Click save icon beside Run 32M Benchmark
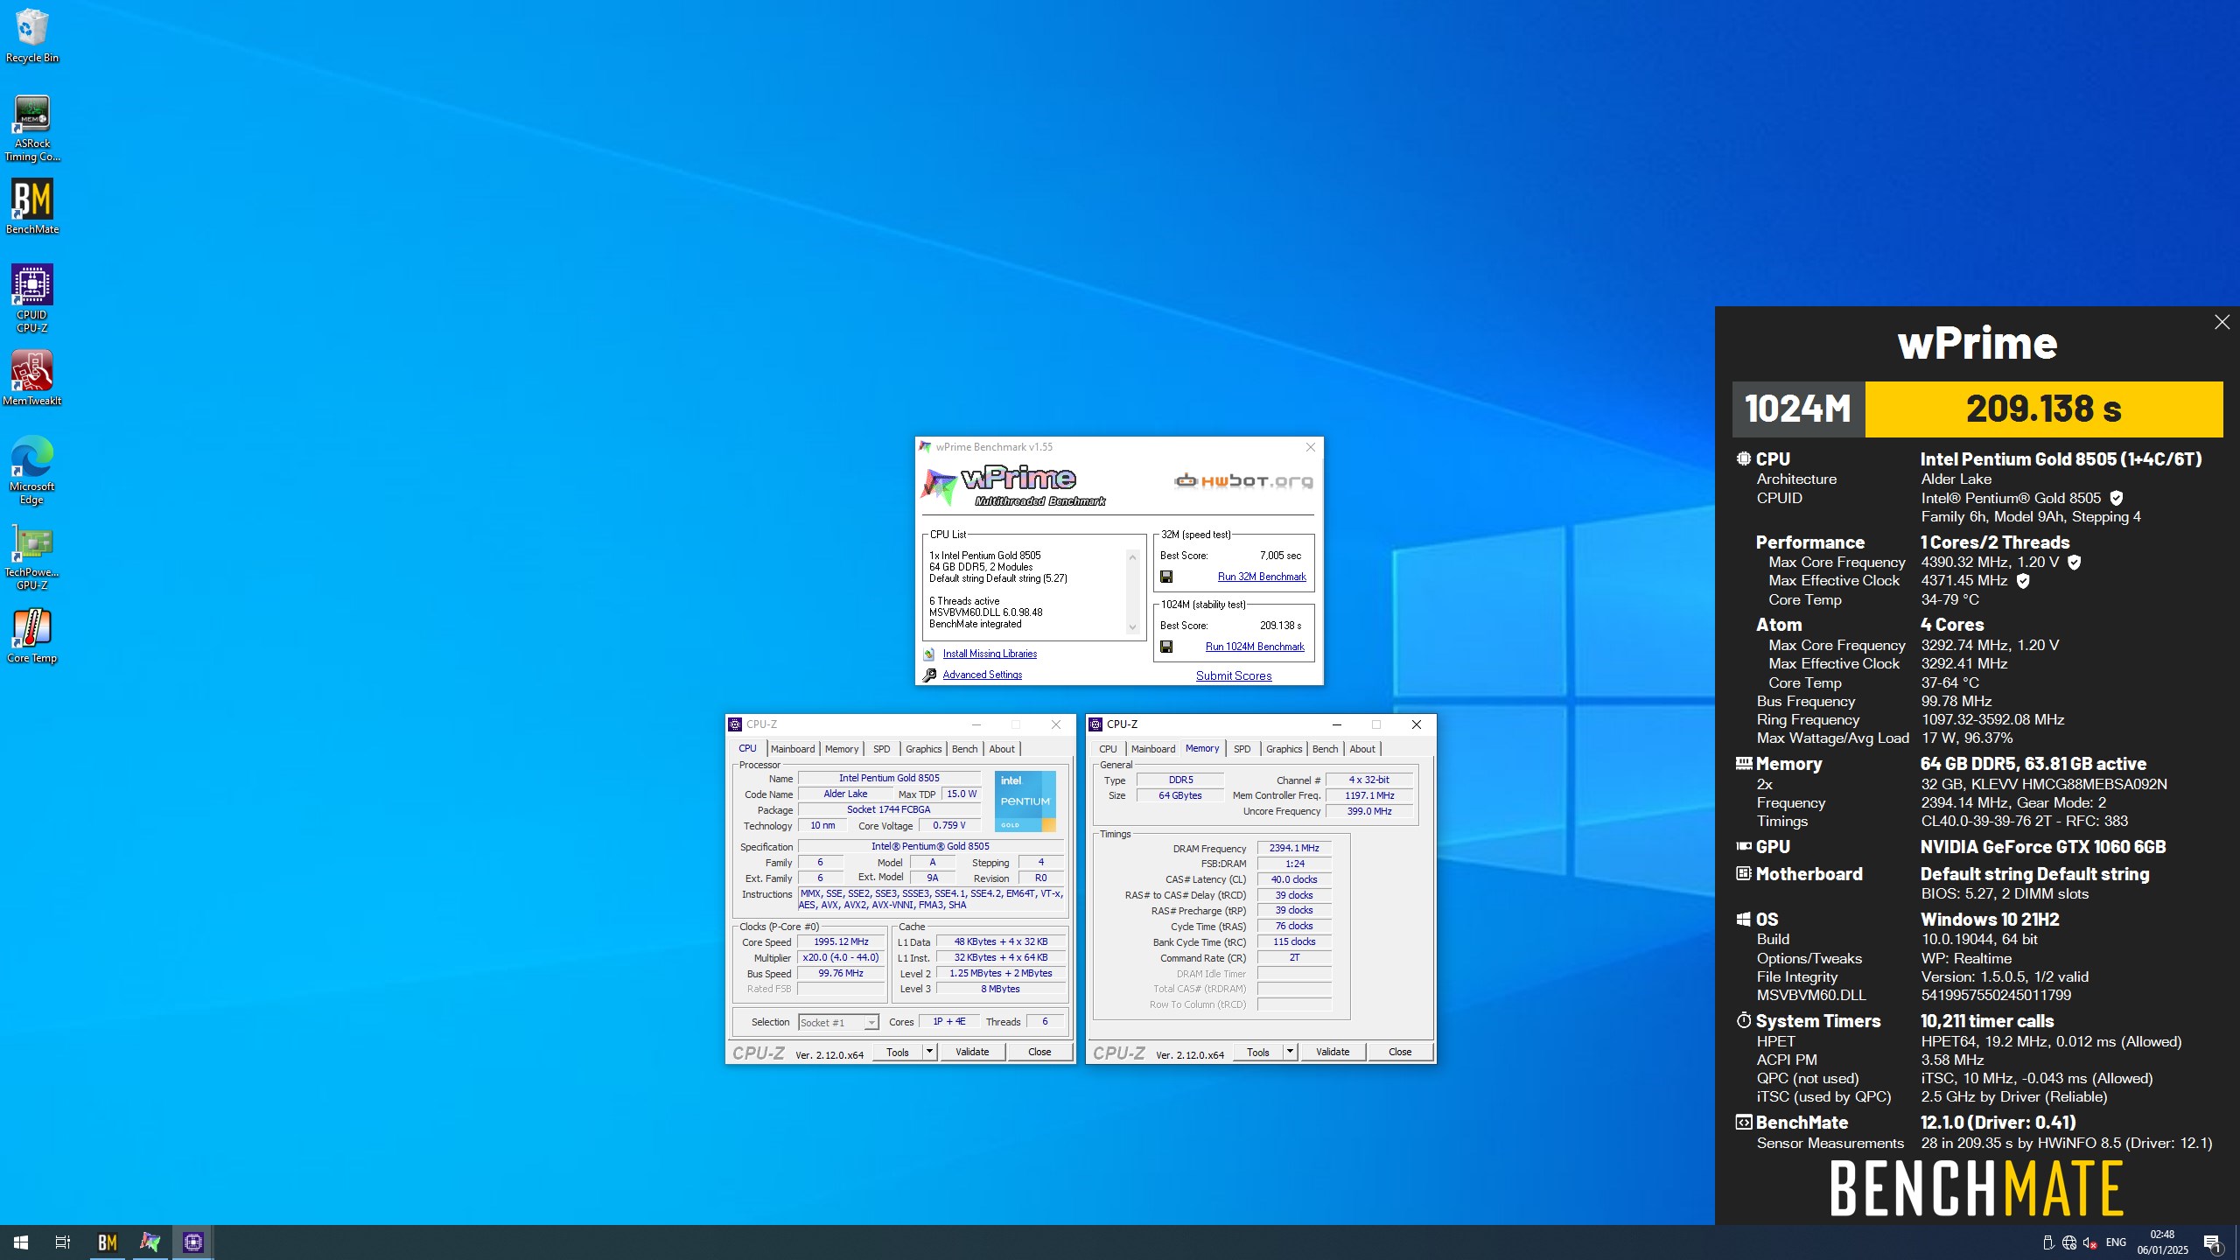The image size is (2240, 1260). pos(1165,577)
